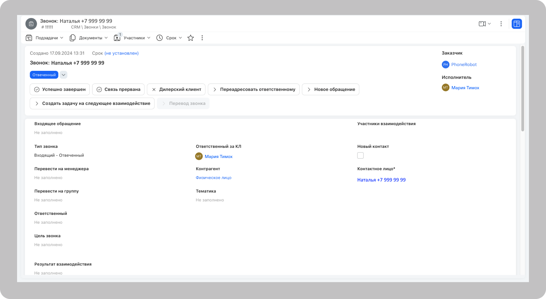Click Связь прервана button
The width and height of the screenshot is (546, 299).
click(118, 89)
